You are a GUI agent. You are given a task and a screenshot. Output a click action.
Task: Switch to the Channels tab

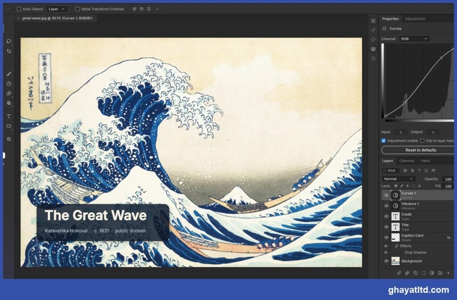[x=407, y=161]
